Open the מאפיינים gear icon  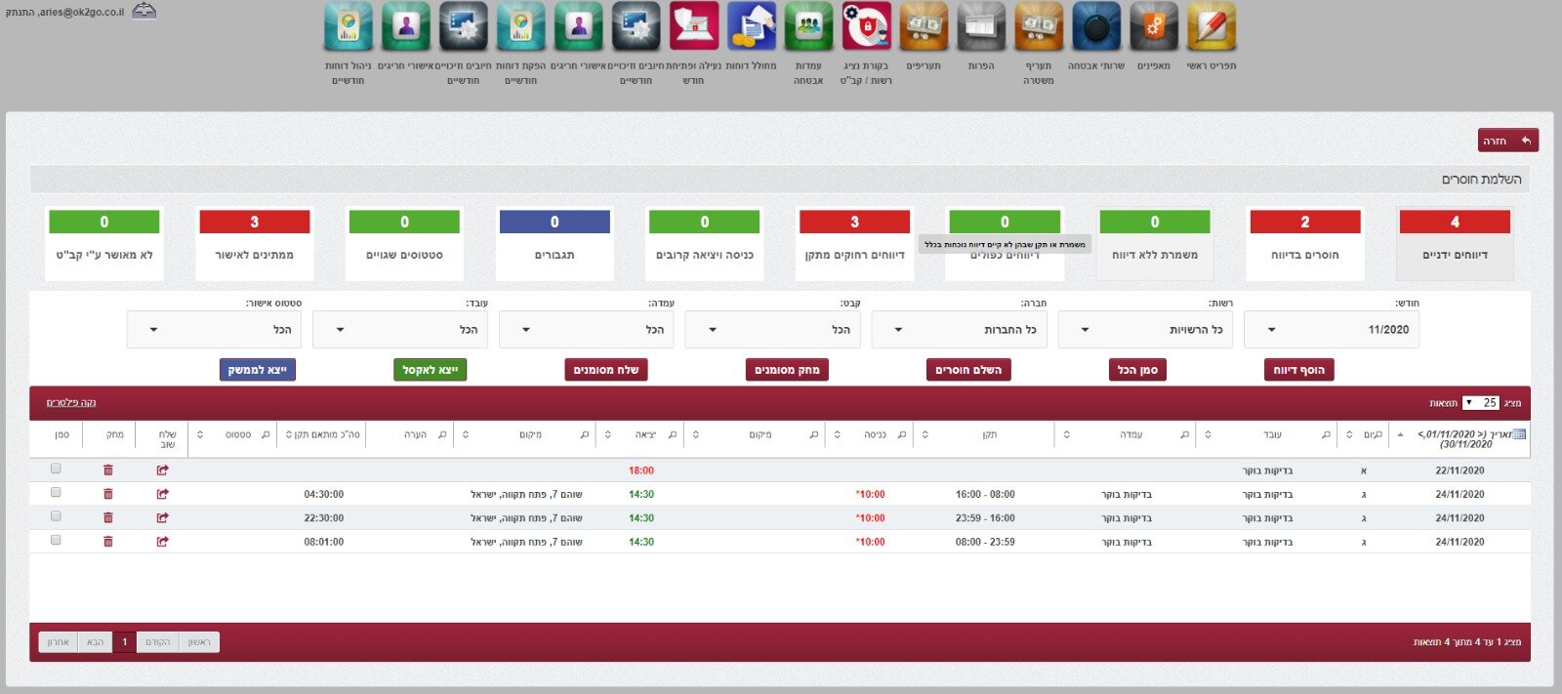[x=1154, y=26]
